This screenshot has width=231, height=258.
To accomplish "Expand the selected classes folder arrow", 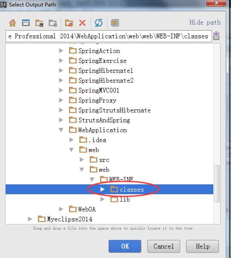I will tap(102, 190).
